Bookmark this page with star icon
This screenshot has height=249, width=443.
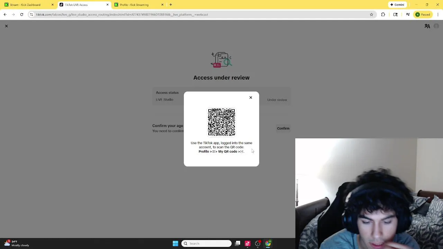coord(371,15)
